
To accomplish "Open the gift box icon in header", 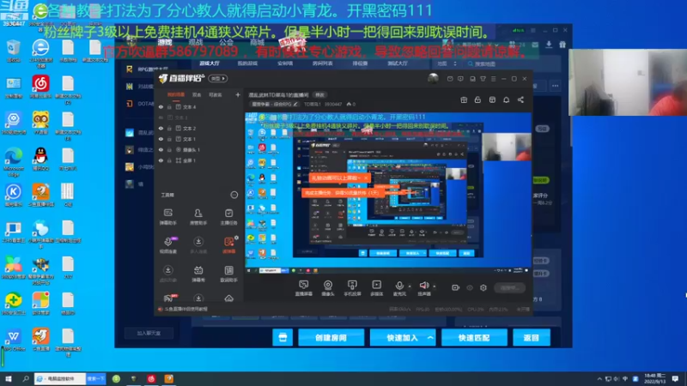I will pyautogui.click(x=464, y=100).
